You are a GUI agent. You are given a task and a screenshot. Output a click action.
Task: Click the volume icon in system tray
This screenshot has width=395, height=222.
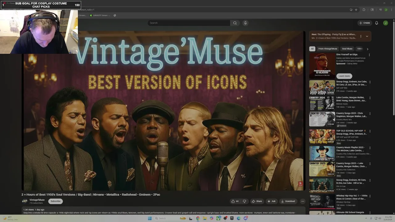pyautogui.click(x=380, y=218)
